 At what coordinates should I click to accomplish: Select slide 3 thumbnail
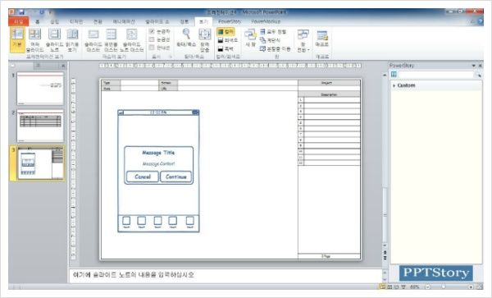(x=40, y=163)
